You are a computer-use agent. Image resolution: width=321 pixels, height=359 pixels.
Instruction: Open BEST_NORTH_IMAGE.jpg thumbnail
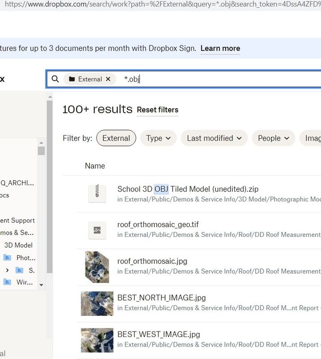point(97,303)
